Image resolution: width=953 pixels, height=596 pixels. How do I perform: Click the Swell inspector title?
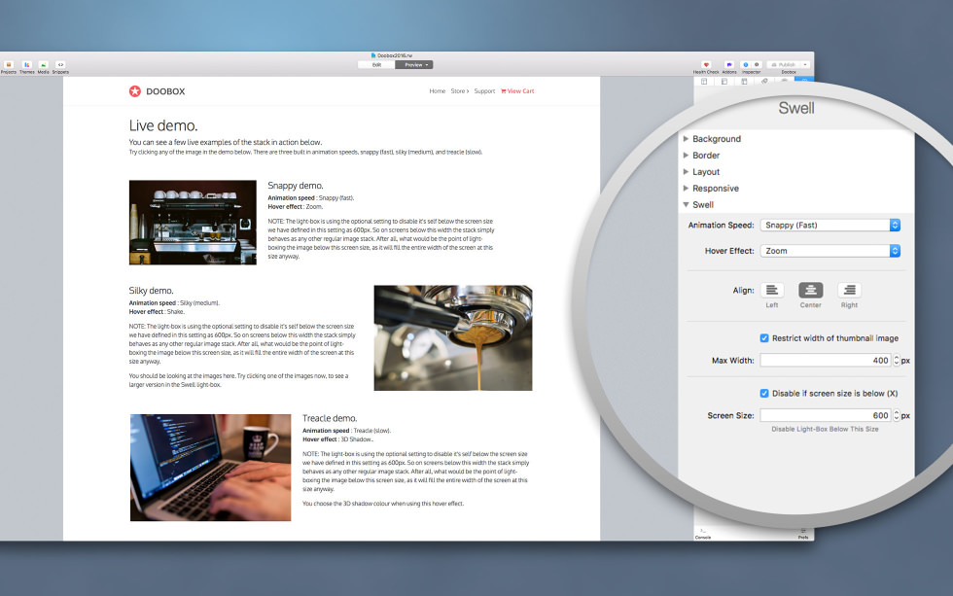point(796,108)
